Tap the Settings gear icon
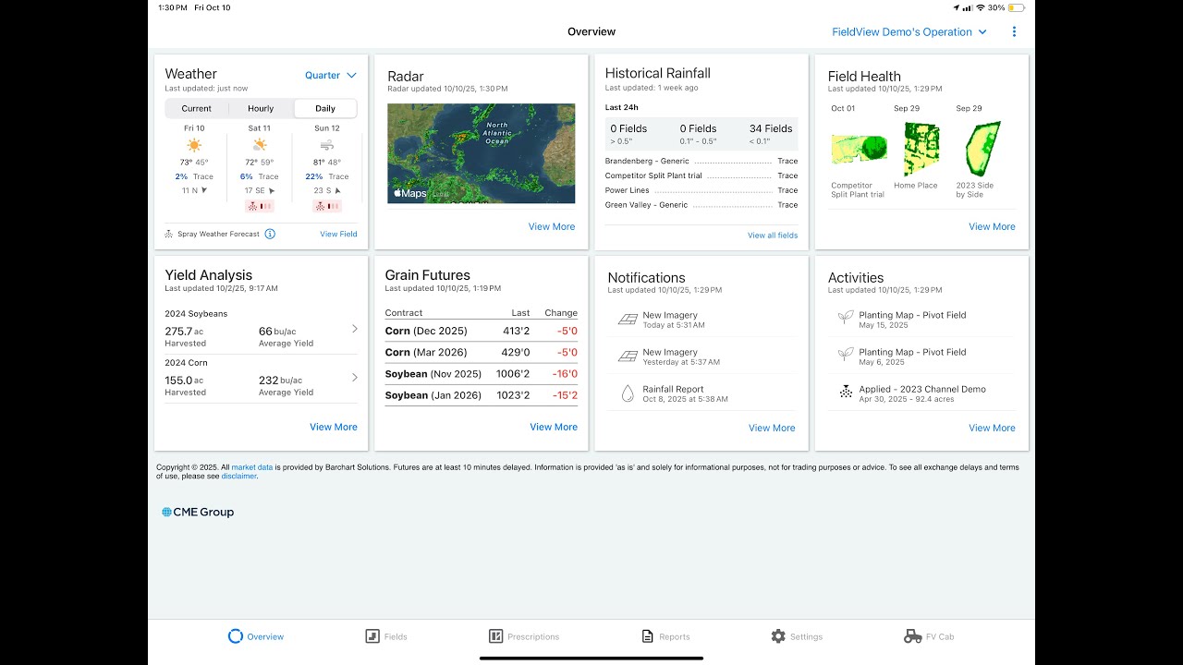Viewport: 1183px width, 665px height. point(778,636)
